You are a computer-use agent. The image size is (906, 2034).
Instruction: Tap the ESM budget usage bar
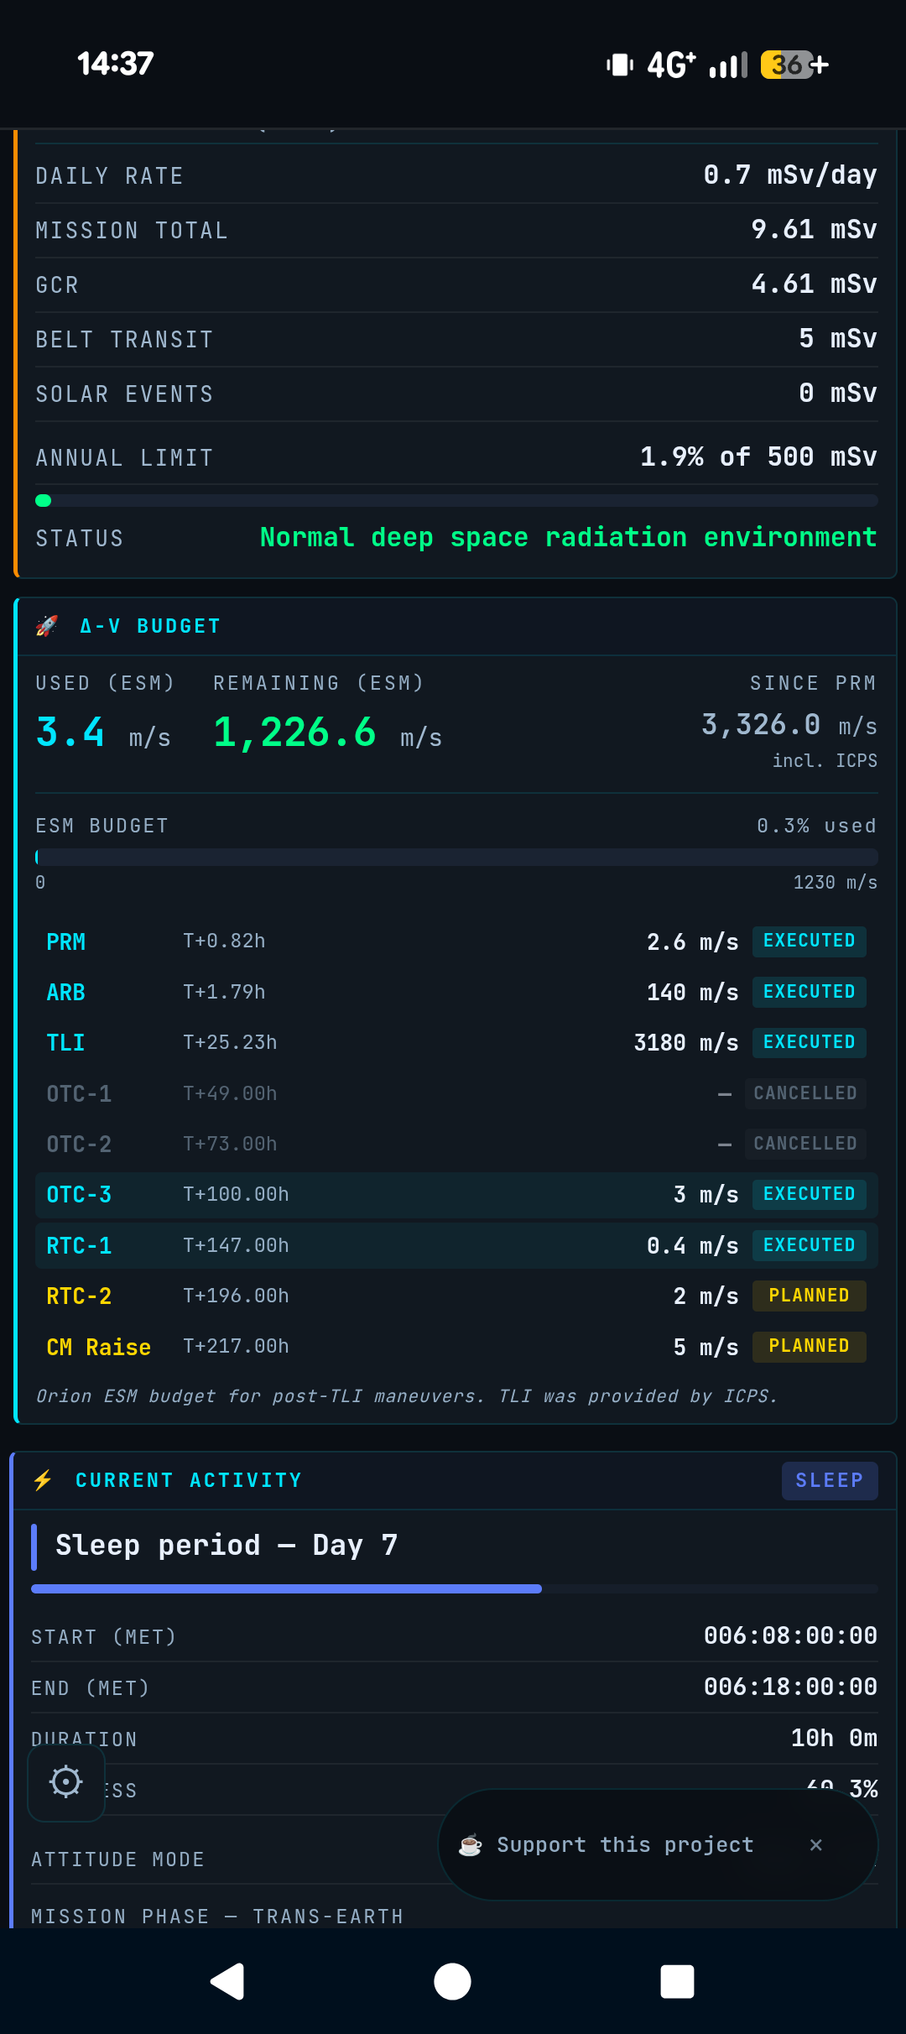[x=456, y=857]
